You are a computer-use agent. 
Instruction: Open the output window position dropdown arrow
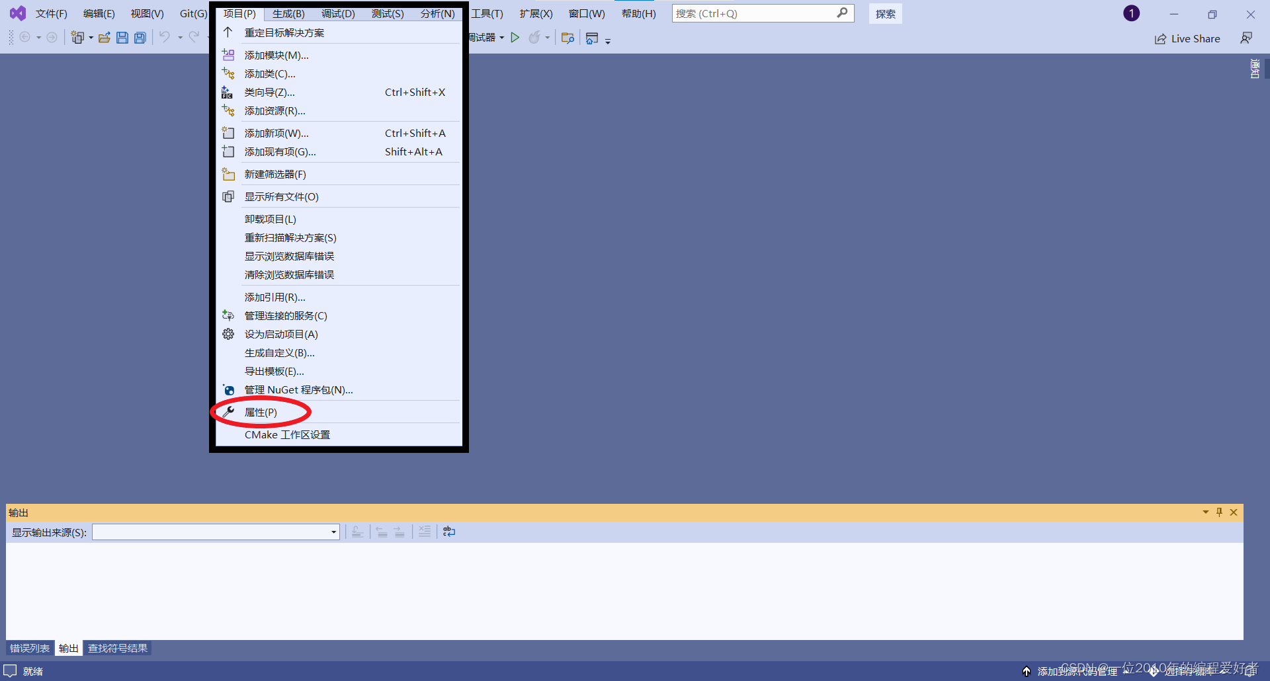pyautogui.click(x=1205, y=512)
